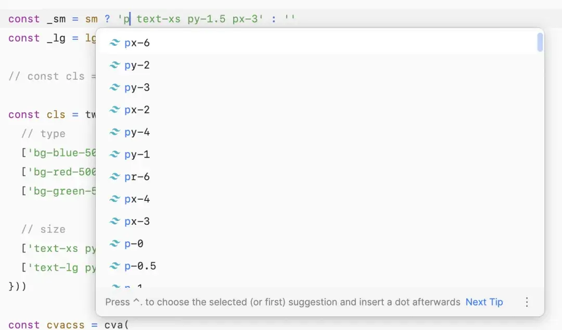Click the Tailwind icon beside p-0
Screen dimensions: 562x330
pos(114,244)
